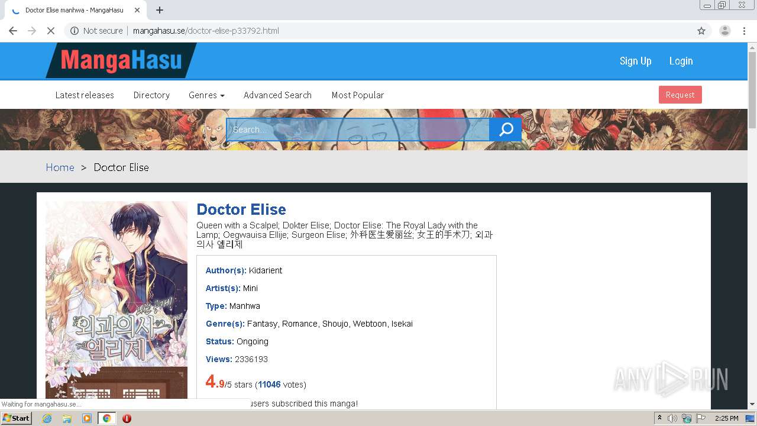
Task: Open the Chrome profile avatar icon
Action: (724, 31)
